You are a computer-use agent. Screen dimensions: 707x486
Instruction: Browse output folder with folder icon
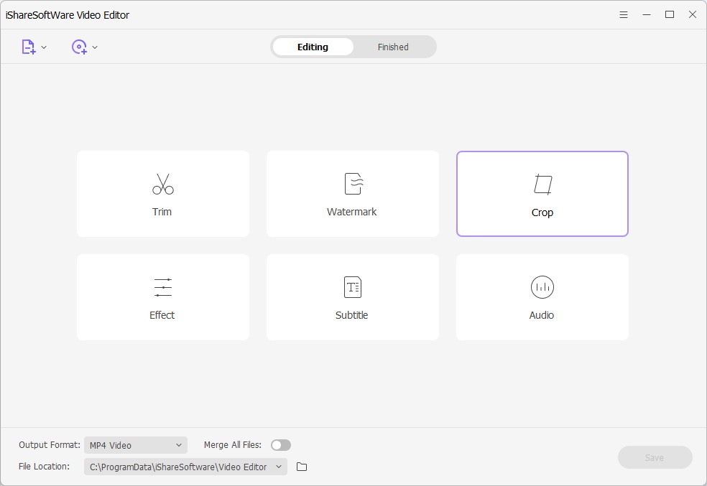click(x=302, y=467)
